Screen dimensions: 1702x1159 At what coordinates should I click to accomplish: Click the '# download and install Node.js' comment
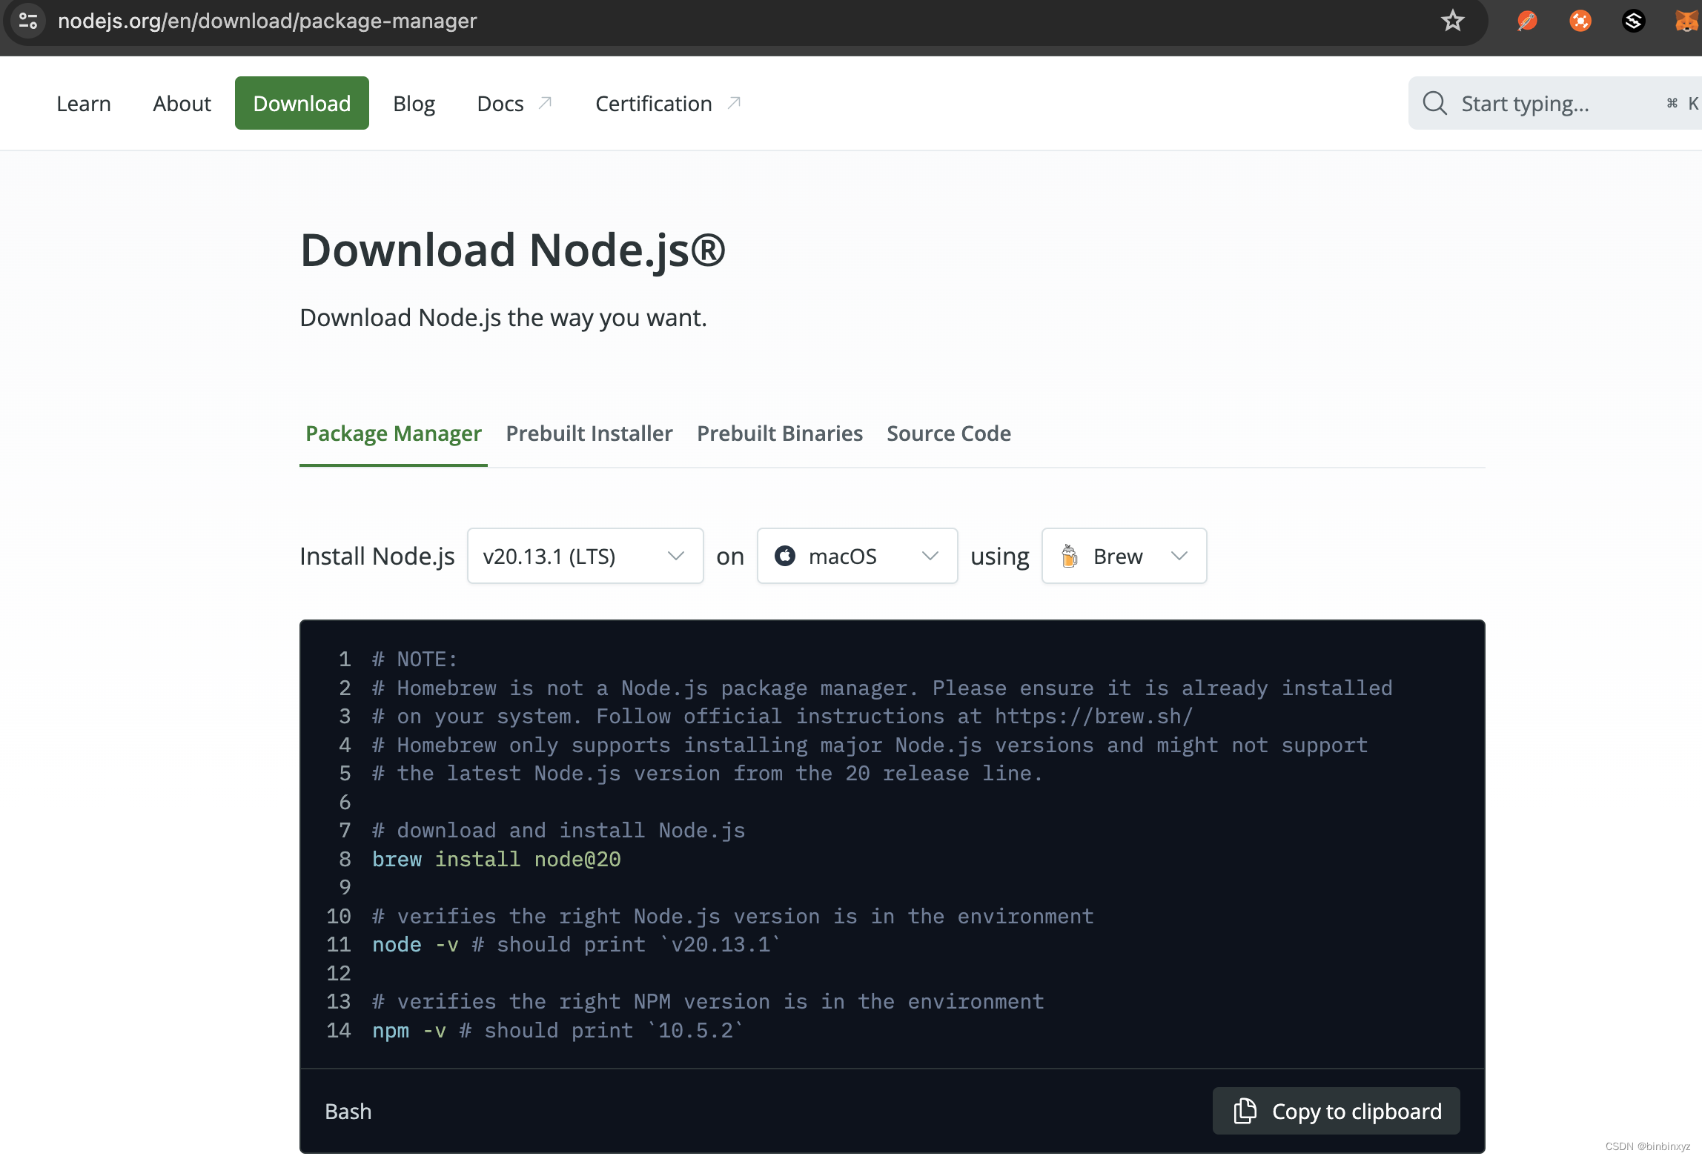pyautogui.click(x=559, y=831)
